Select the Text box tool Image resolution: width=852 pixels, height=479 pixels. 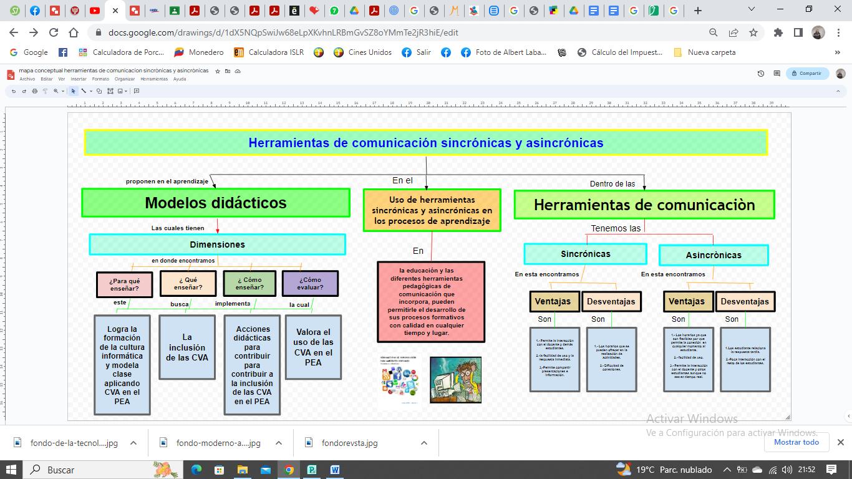110,91
